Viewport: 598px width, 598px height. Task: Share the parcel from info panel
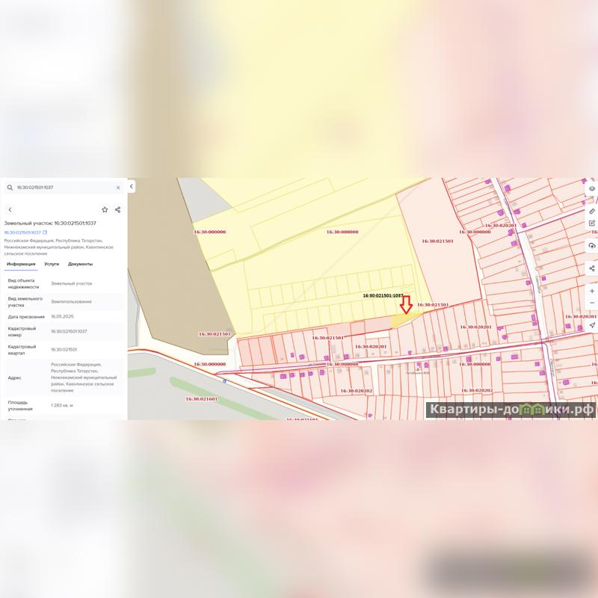(117, 210)
